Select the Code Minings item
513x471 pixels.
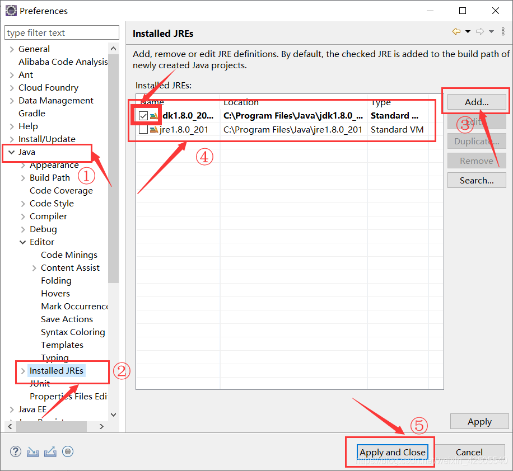pyautogui.click(x=69, y=255)
